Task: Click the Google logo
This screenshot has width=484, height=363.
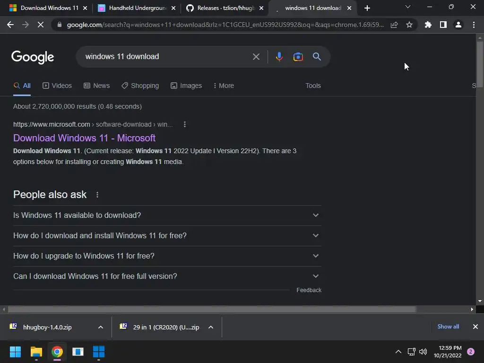Action: click(33, 57)
